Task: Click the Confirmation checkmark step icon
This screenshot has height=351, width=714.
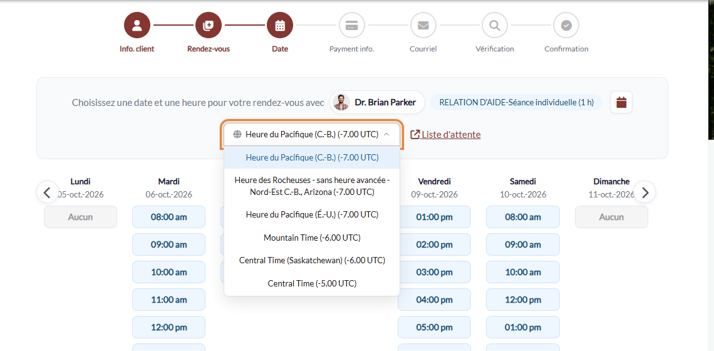Action: 566,25
